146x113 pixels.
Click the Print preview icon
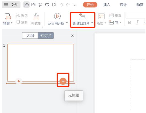[x=54, y=5]
